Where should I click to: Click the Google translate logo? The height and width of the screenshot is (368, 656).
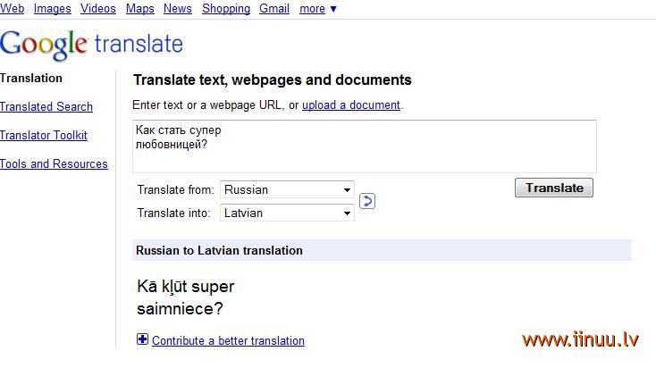pos(92,45)
